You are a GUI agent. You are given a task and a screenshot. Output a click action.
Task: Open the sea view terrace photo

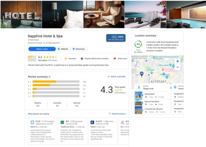click(145, 15)
